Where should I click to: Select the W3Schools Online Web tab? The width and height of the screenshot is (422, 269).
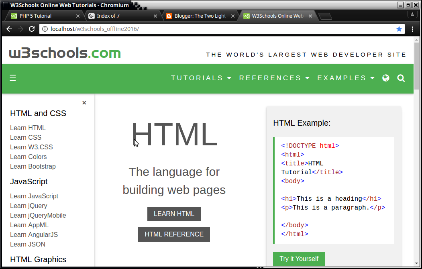pyautogui.click(x=277, y=16)
